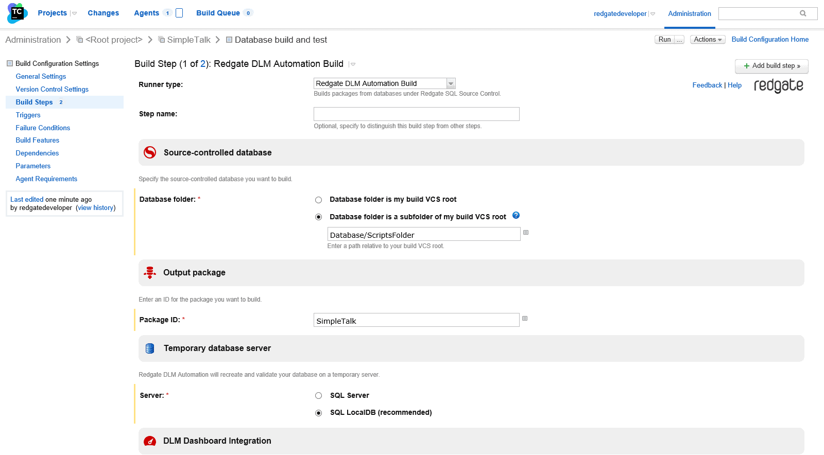The image size is (824, 455).
Task: Open the view history link
Action: [95, 208]
